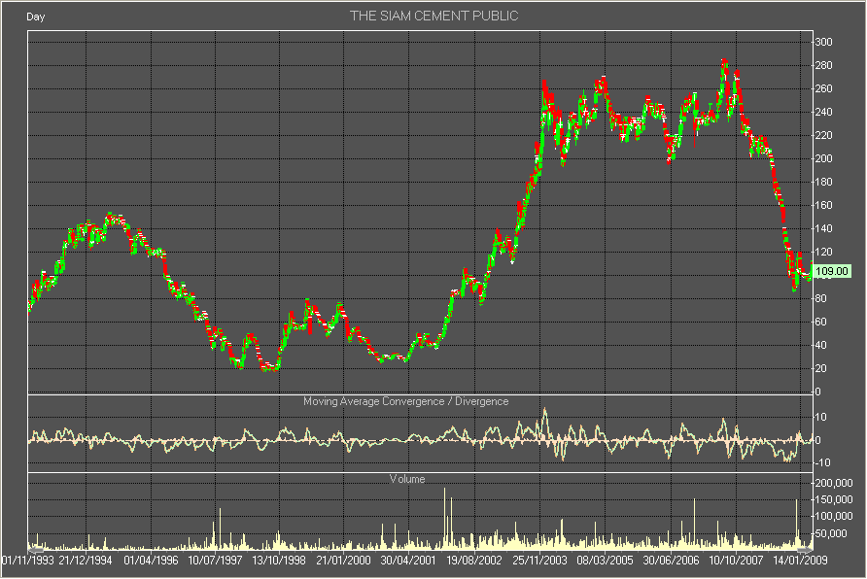Click the Volume panel label

coord(407,479)
